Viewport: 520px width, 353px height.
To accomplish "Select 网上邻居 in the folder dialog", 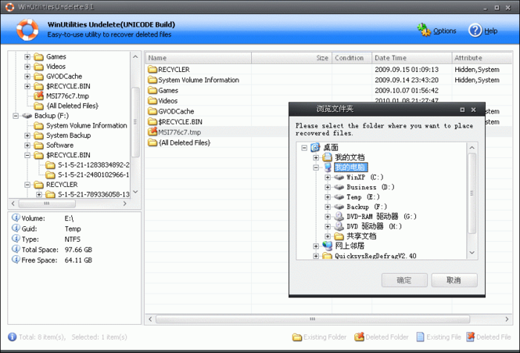I will 350,246.
